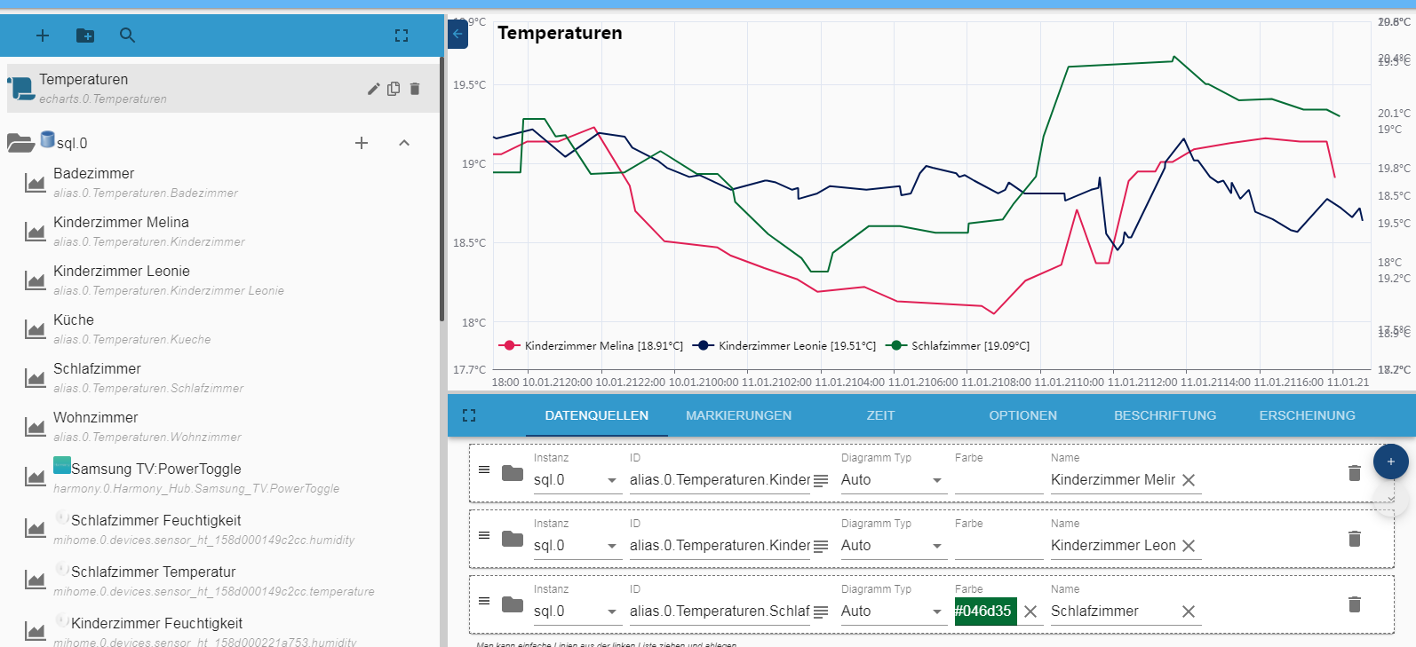
Task: Open folder icon in Kinderzimmer Melina row
Action: point(513,473)
